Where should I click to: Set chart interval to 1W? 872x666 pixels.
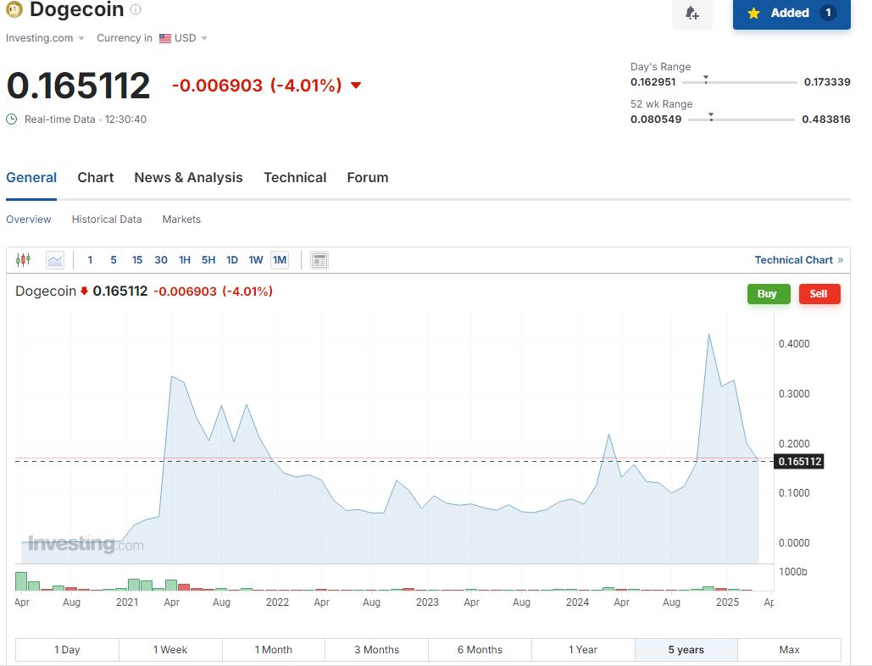(256, 259)
